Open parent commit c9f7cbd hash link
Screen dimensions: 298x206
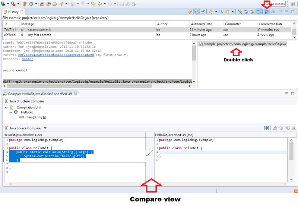(56, 55)
